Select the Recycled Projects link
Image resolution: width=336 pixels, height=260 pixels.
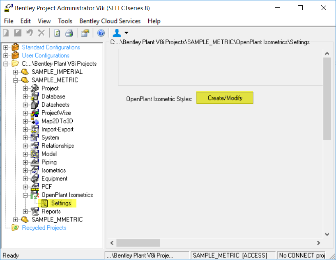click(x=44, y=228)
